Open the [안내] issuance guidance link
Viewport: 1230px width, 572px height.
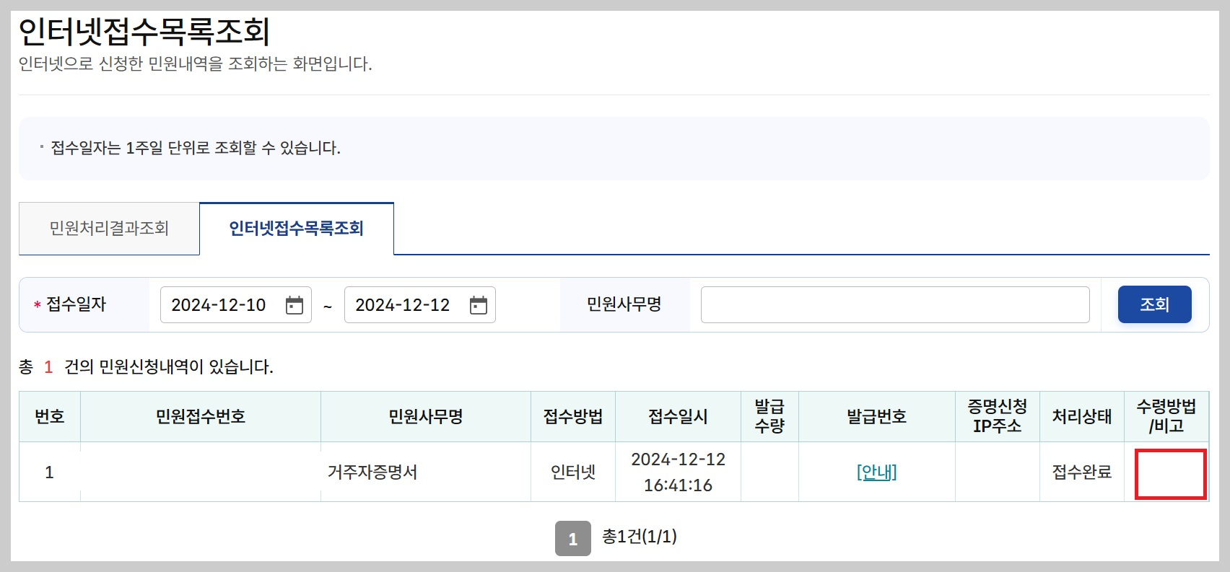(876, 472)
